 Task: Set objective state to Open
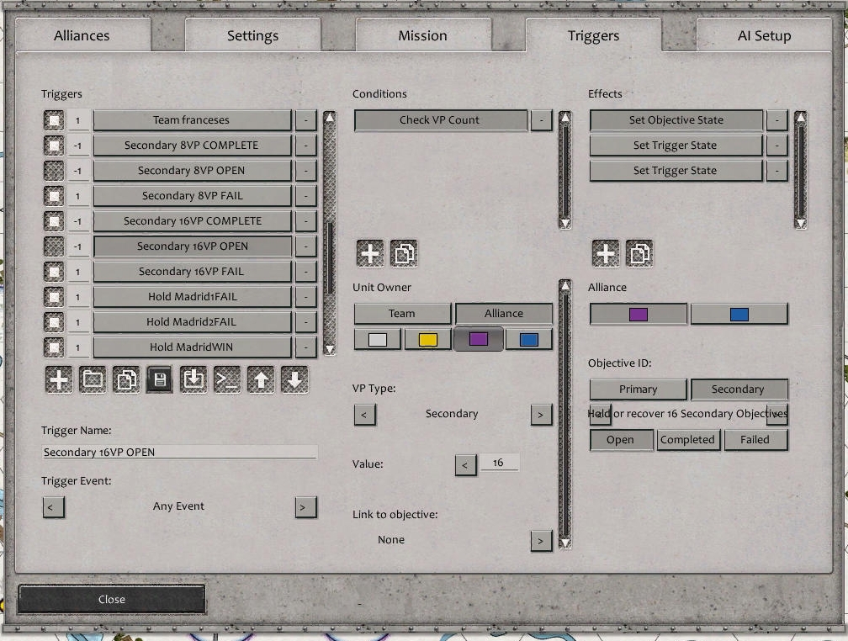point(620,440)
